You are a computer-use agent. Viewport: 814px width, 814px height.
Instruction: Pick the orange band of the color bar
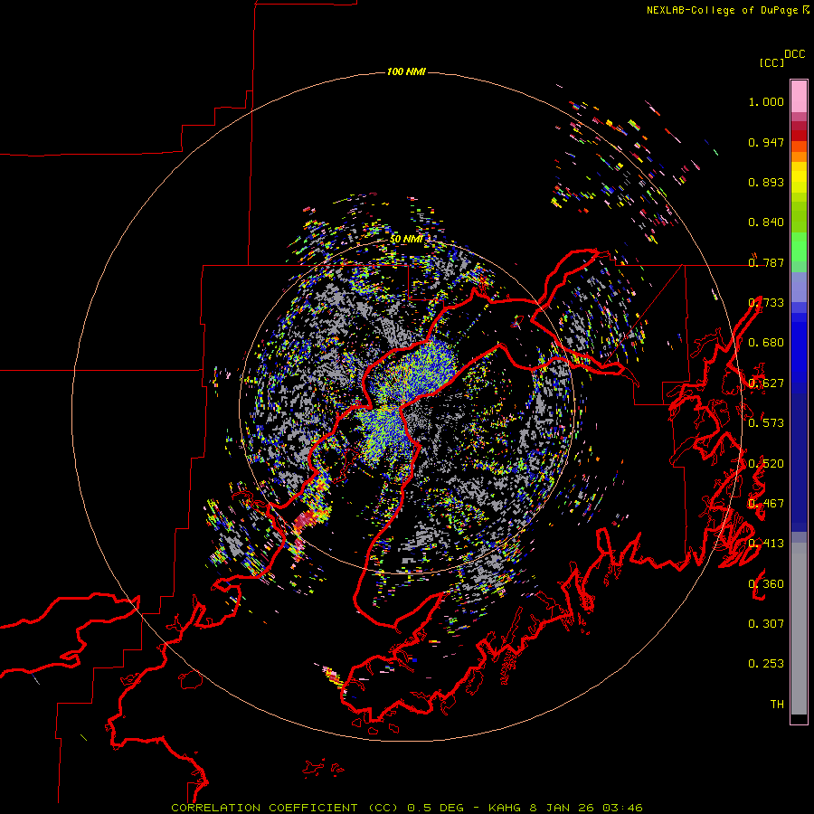(799, 156)
